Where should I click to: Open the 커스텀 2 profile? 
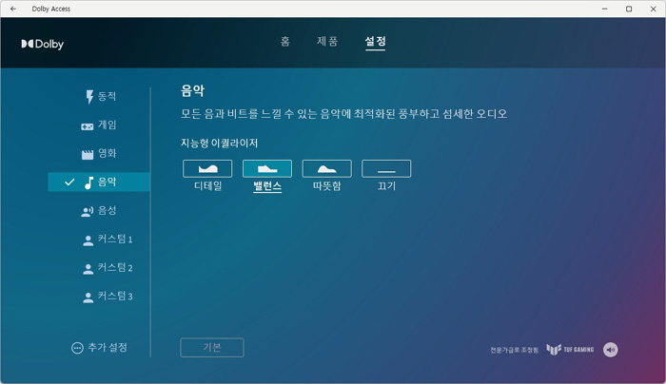[x=107, y=268]
